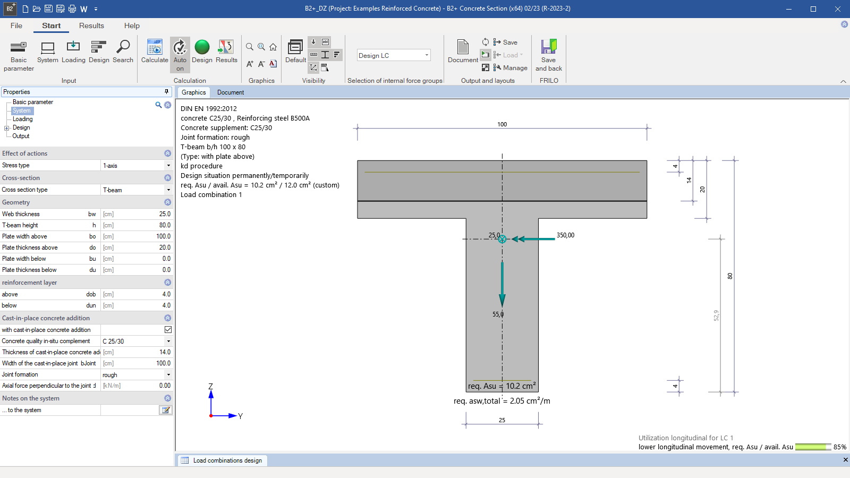Viewport: 850px width, 478px height.
Task: Click the zoom magnifier in Graphics group
Action: (250, 47)
